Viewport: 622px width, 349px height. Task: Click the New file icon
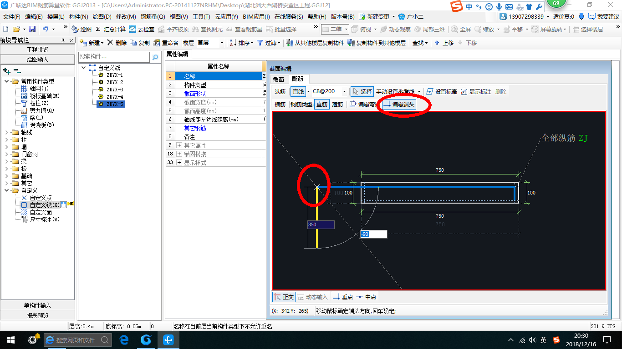click(6, 29)
